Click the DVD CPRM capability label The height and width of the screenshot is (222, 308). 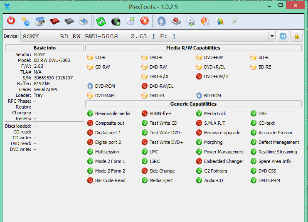coord(269,180)
